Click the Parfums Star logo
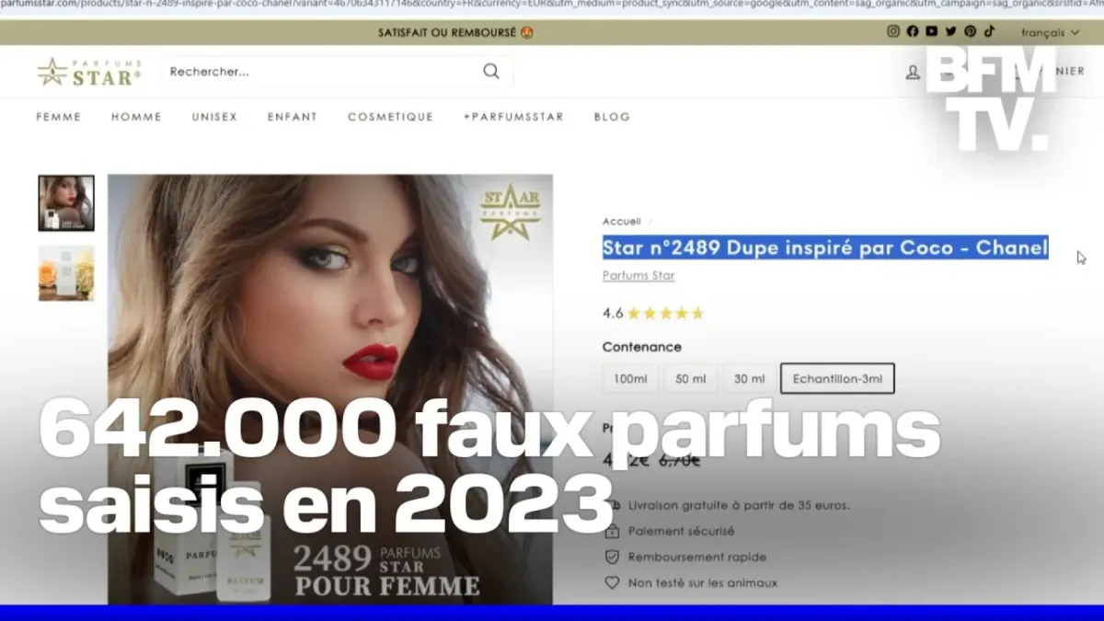This screenshot has height=621, width=1104. [89, 72]
